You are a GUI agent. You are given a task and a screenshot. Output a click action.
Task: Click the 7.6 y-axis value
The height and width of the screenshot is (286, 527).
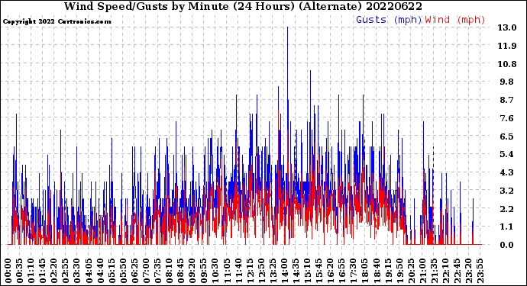(507, 118)
